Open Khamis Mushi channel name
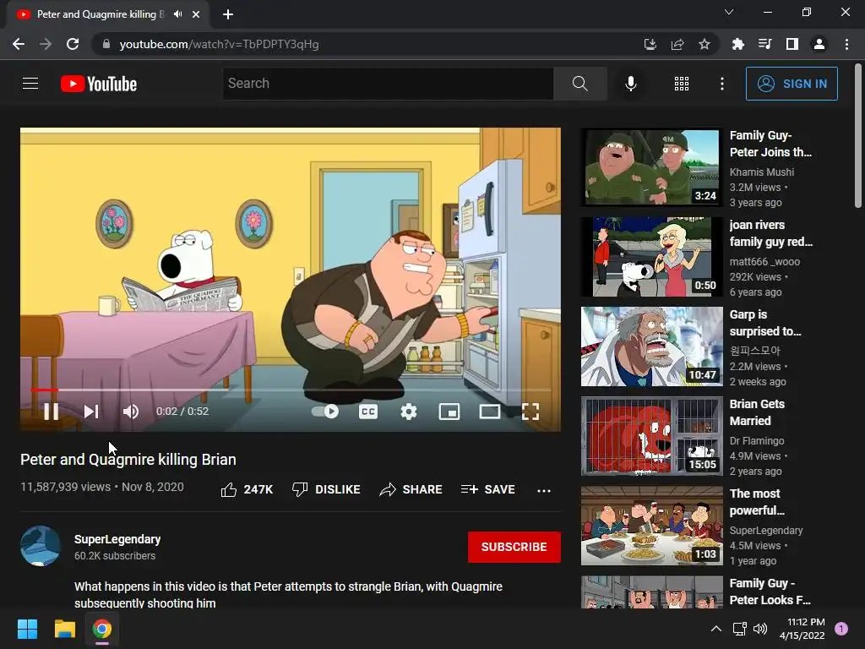The image size is (865, 649). [x=762, y=172]
